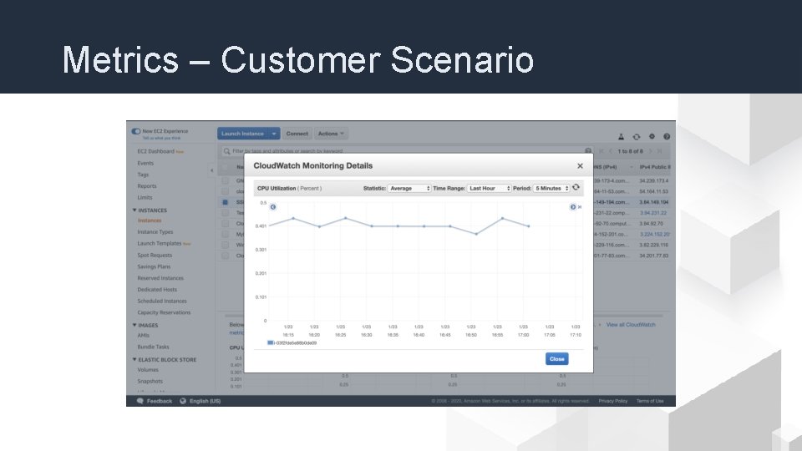
Task: Open the Time Range Last Hour dropdown
Action: tap(489, 188)
